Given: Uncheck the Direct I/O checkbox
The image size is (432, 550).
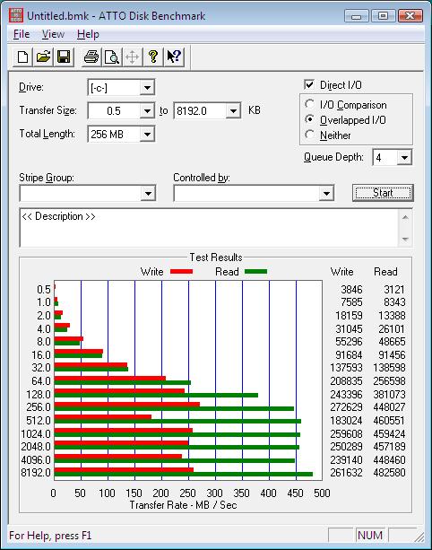Looking at the screenshot, I should (309, 85).
